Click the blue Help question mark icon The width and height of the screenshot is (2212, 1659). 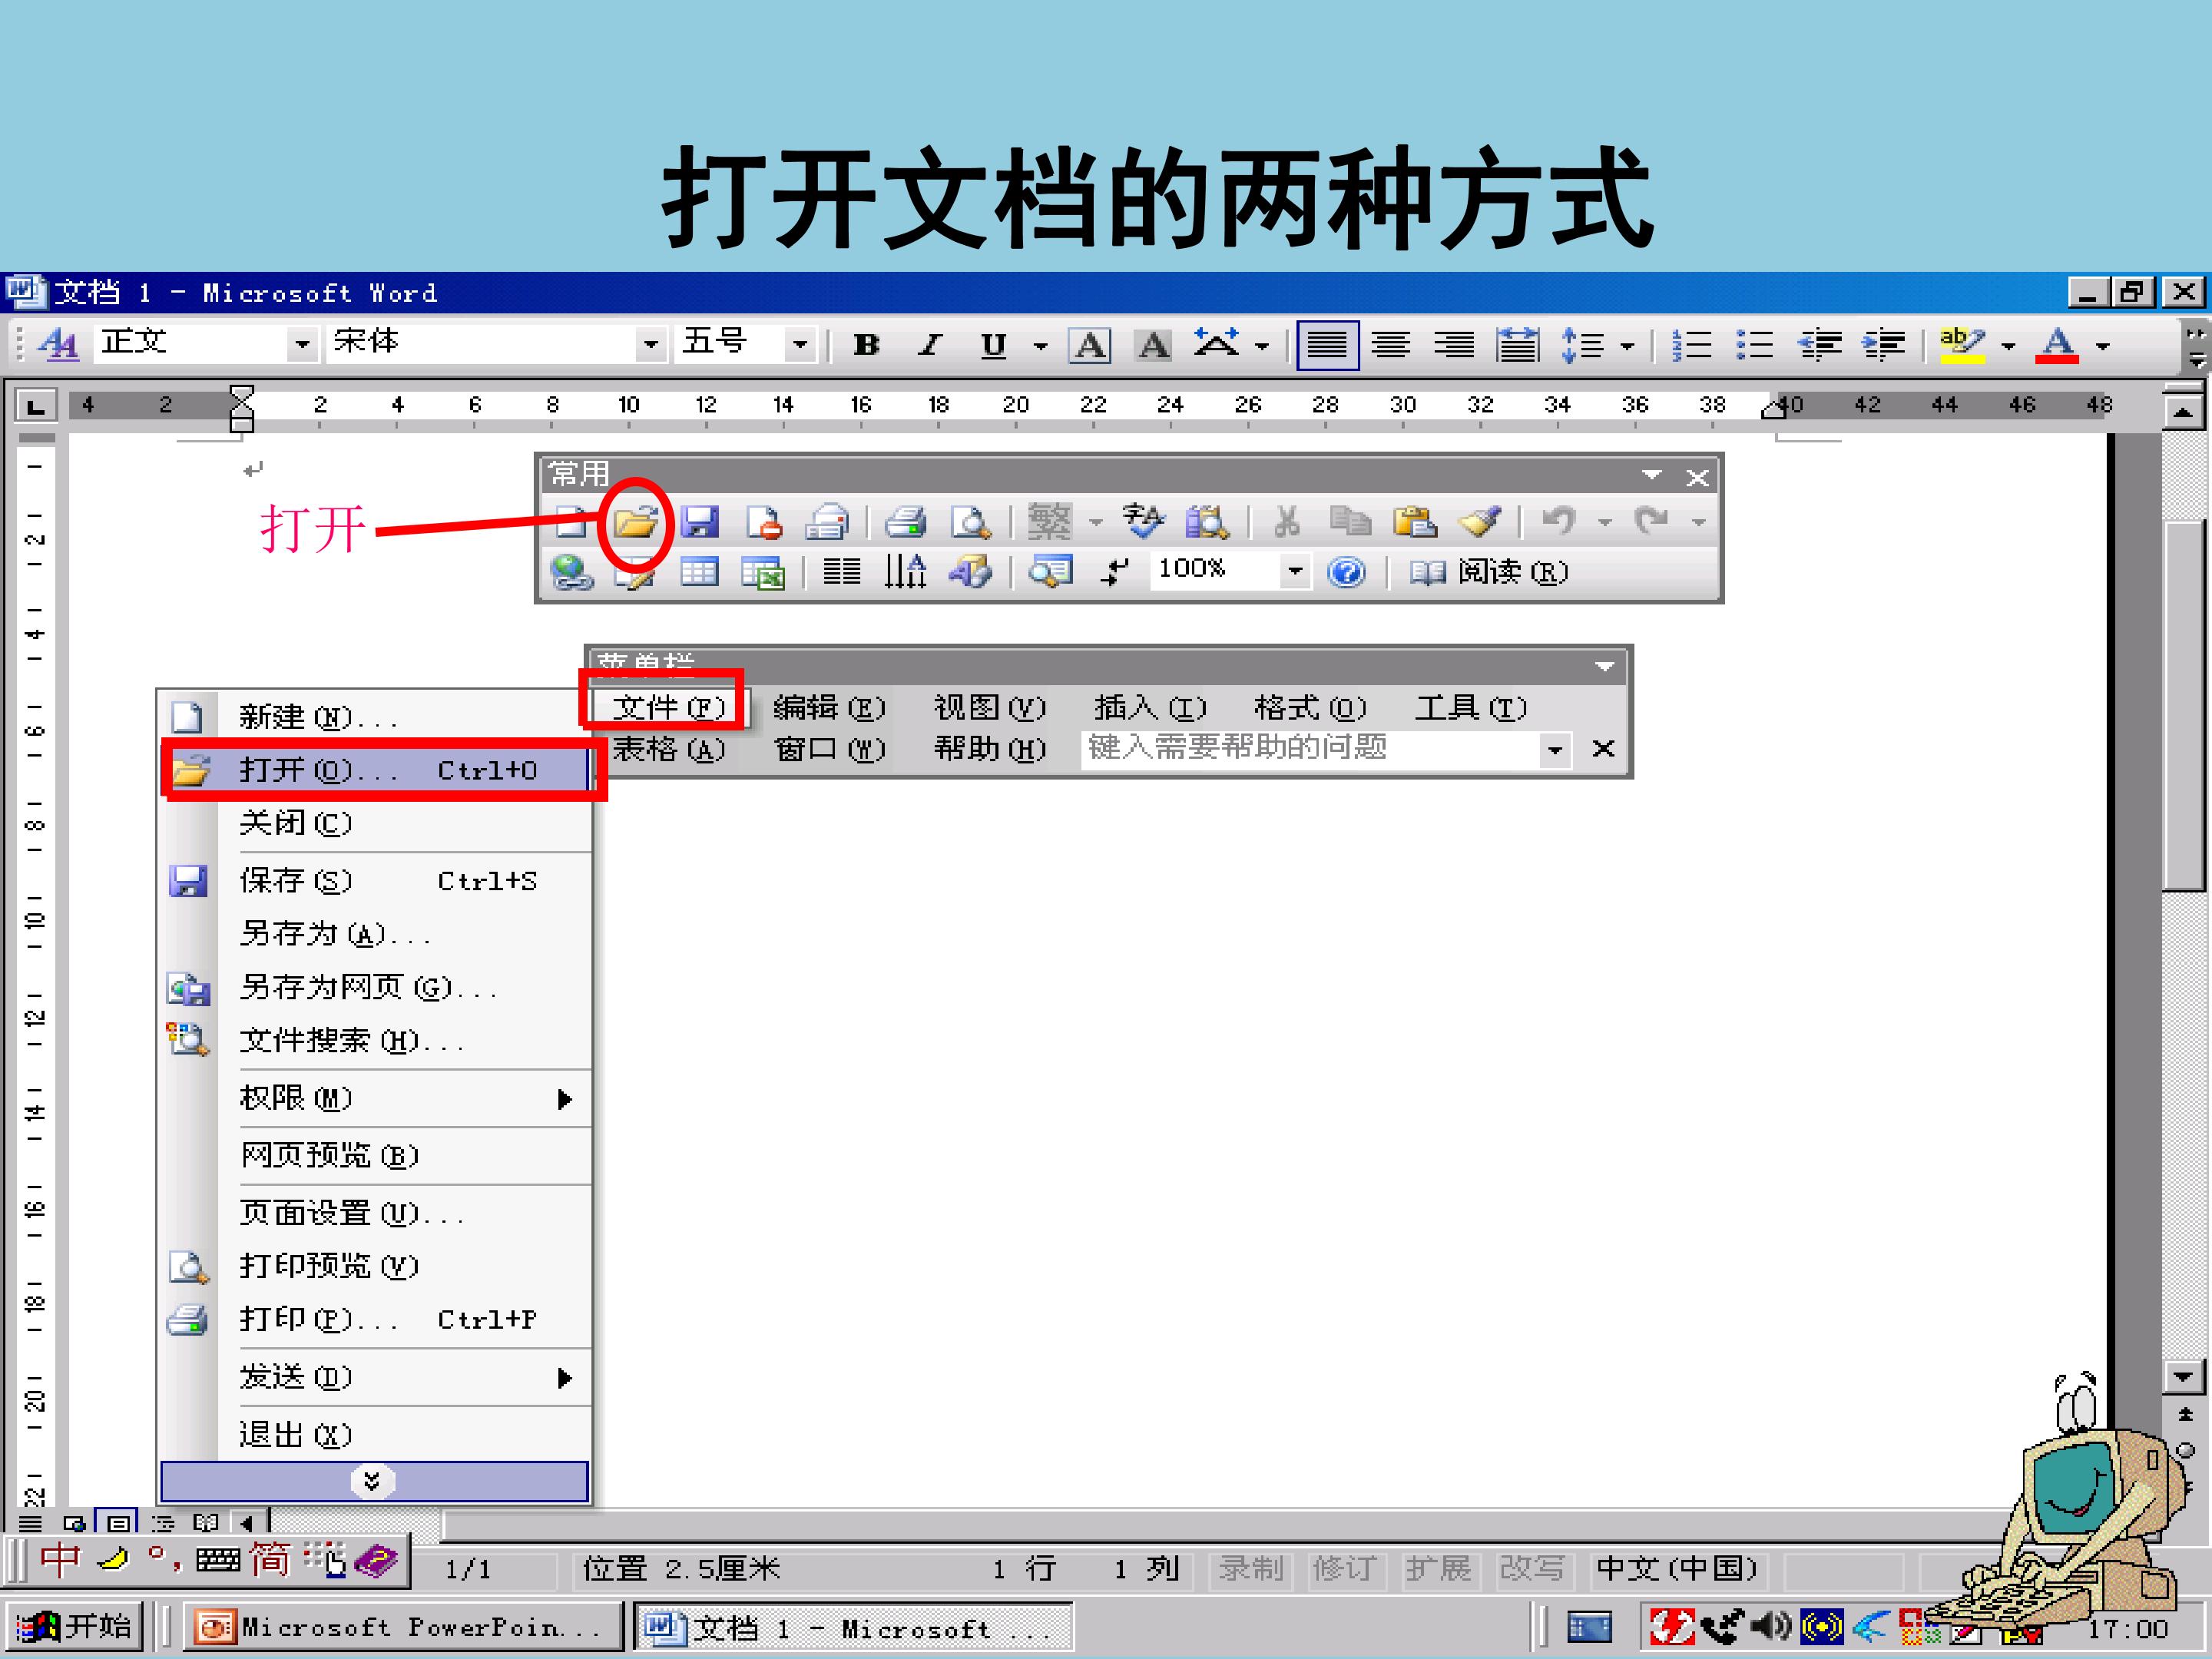click(1346, 572)
